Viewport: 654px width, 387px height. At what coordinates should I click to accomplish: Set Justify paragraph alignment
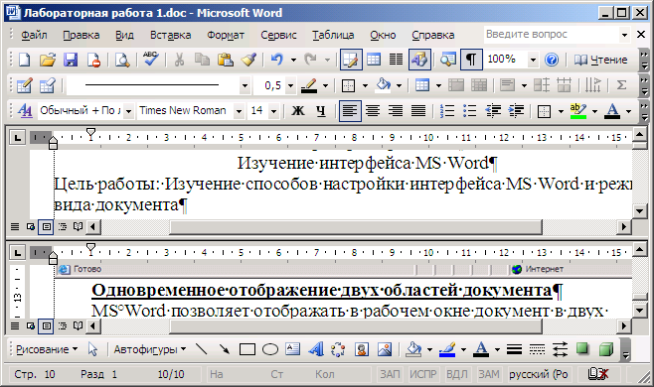(418, 111)
